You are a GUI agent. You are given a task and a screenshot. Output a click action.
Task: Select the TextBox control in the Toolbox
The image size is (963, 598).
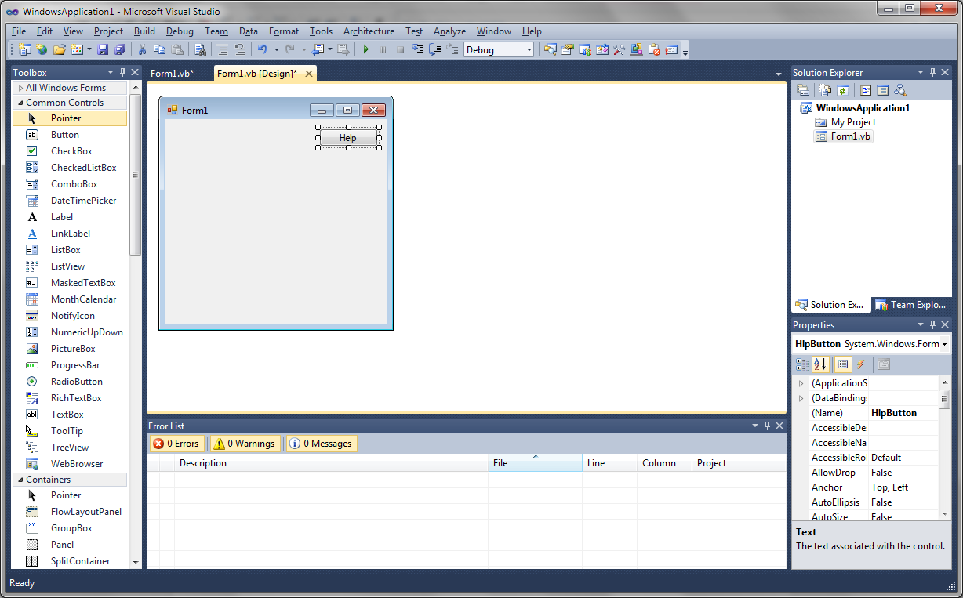pyautogui.click(x=67, y=414)
